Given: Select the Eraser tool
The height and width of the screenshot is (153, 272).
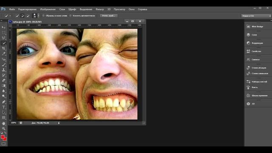Looking at the screenshot, I should click(3, 80).
